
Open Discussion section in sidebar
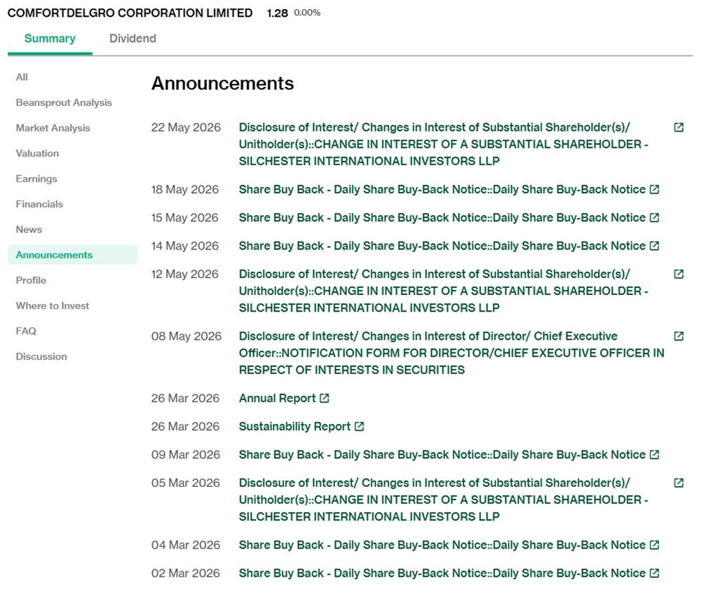pyautogui.click(x=41, y=357)
